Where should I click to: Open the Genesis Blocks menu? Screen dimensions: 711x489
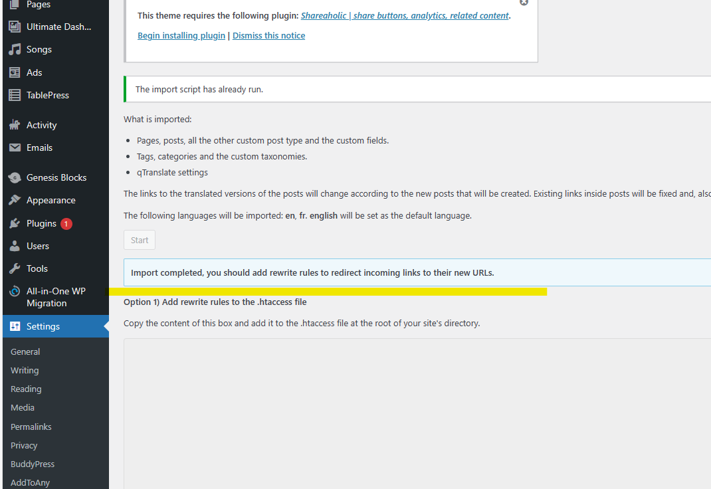pos(56,177)
